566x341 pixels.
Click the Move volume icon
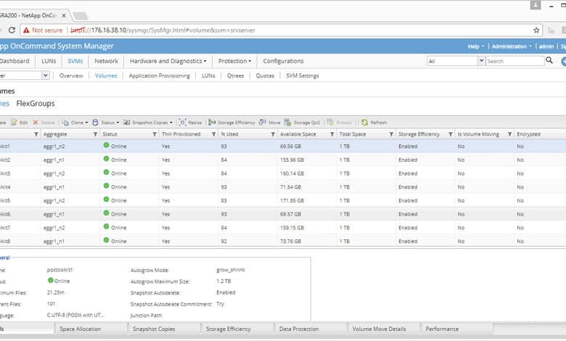(263, 123)
